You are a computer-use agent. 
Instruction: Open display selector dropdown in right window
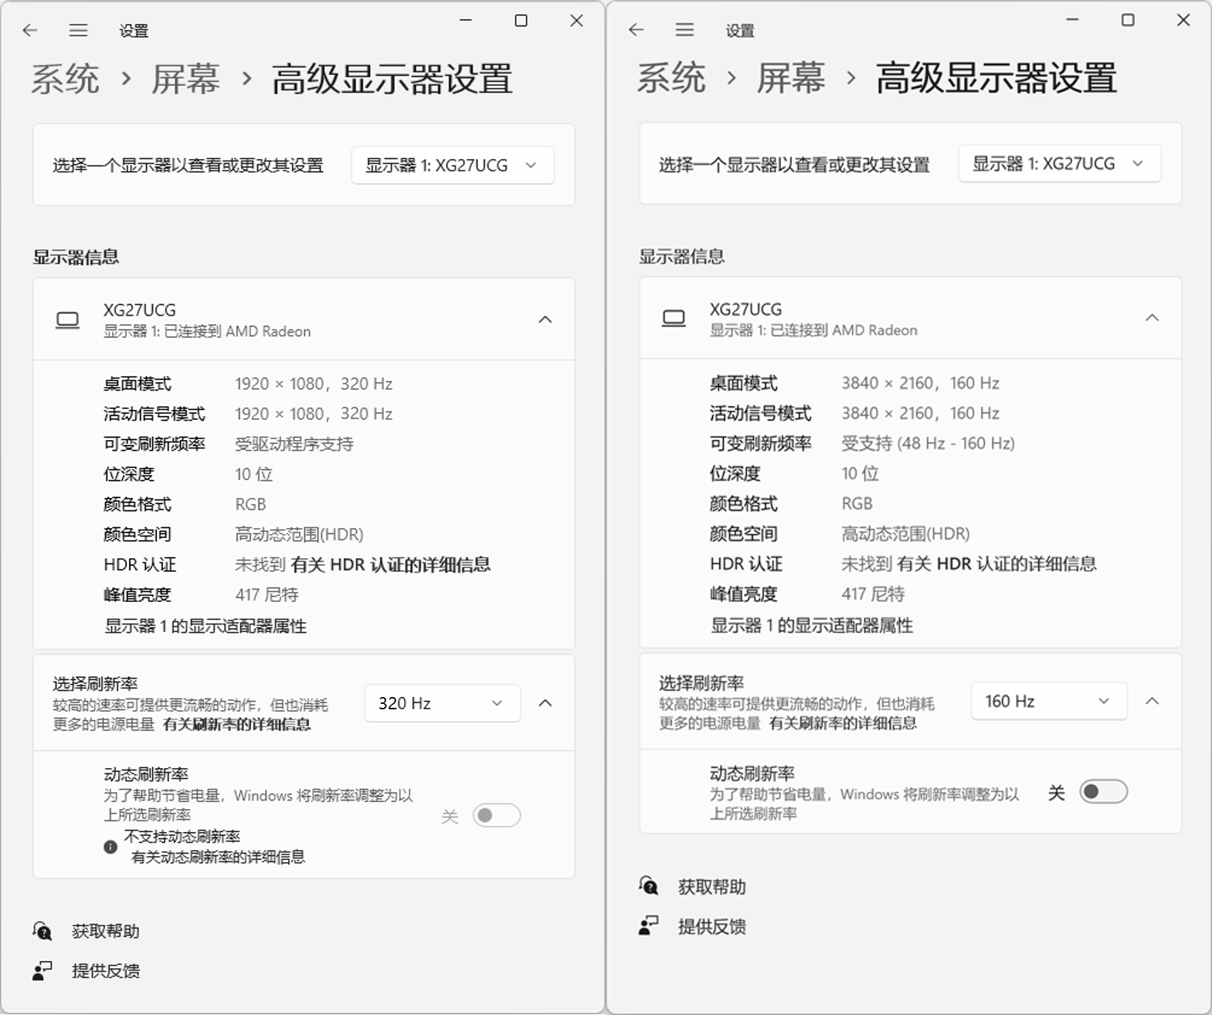click(x=1060, y=164)
